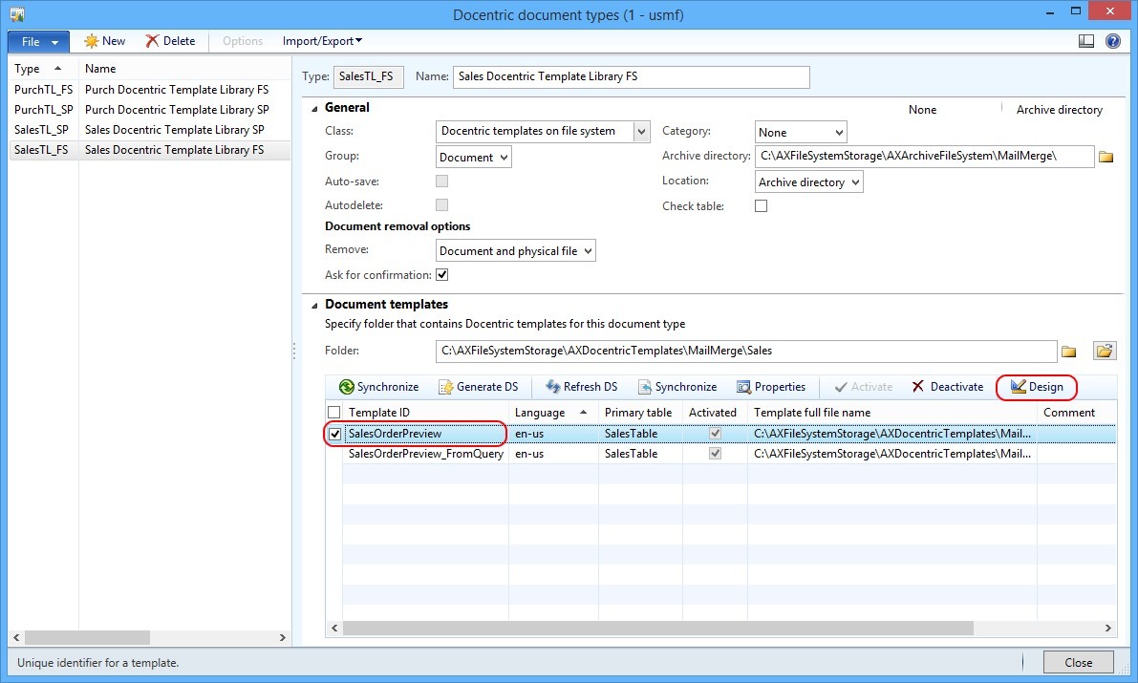Toggle the view layout icon beside Help
1138x683 pixels.
(1086, 41)
